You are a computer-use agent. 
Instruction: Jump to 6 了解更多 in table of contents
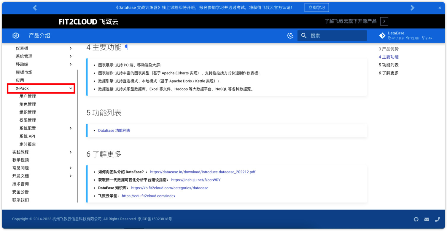[x=389, y=73]
